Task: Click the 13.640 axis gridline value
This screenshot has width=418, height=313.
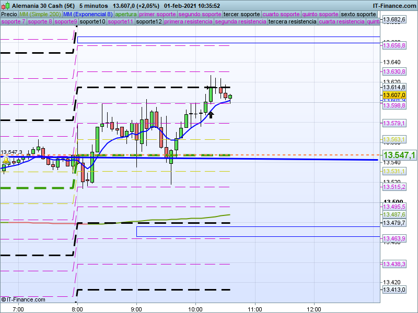Action: point(391,62)
